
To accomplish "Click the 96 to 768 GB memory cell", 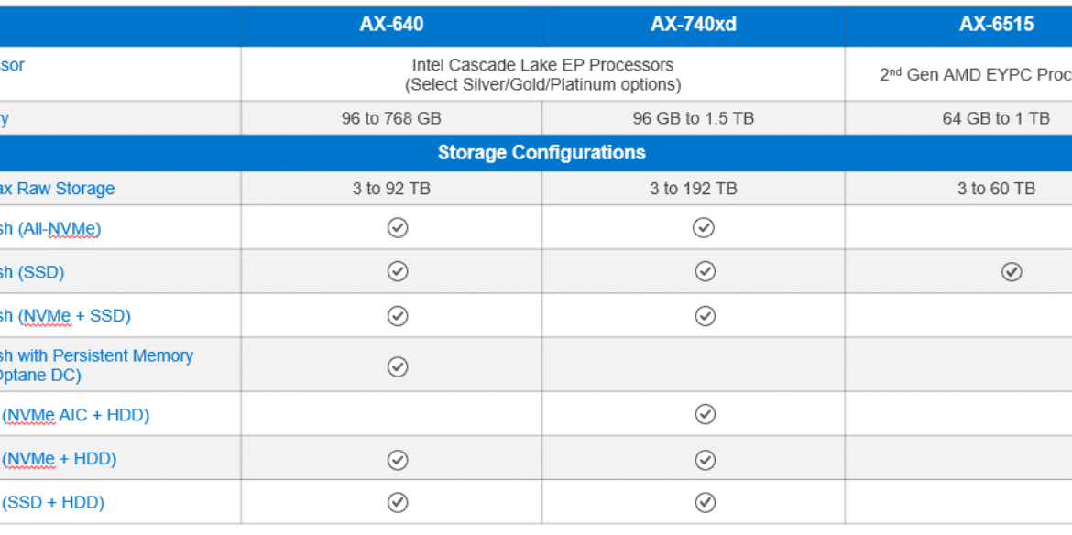I will pos(391,119).
